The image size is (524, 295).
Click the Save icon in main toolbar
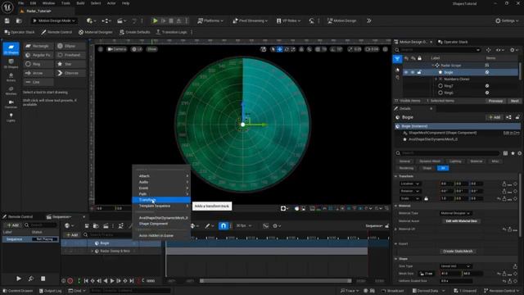7,20
